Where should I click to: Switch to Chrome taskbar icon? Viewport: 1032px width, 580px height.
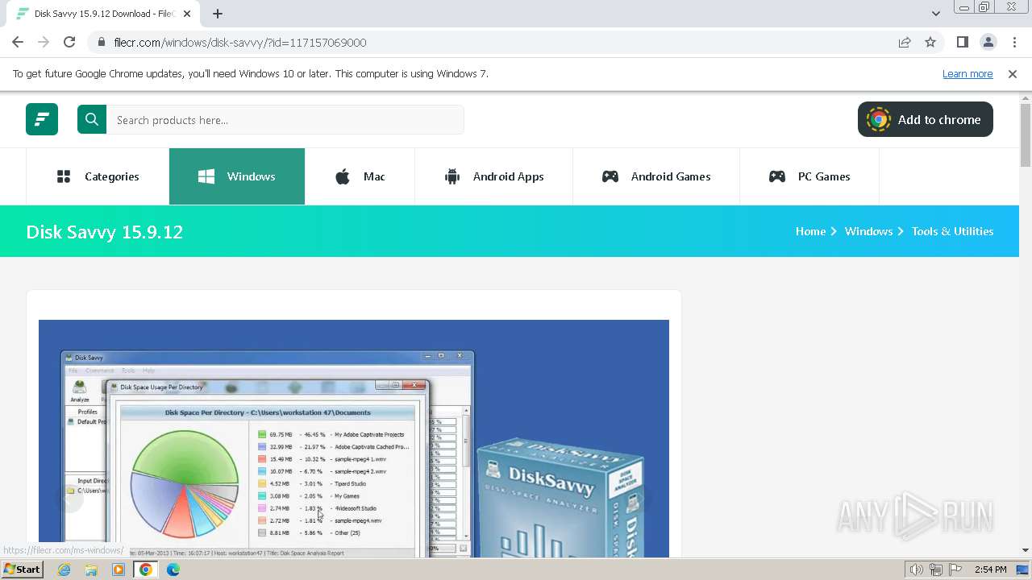point(146,570)
